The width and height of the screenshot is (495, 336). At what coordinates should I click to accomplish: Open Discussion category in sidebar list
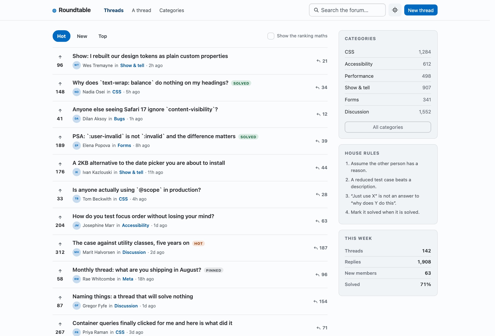[388, 112]
